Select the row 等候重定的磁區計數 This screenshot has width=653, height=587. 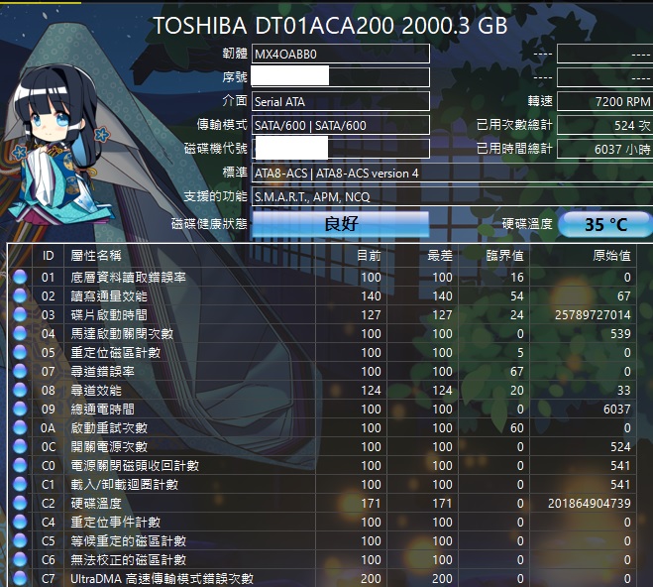(322, 540)
